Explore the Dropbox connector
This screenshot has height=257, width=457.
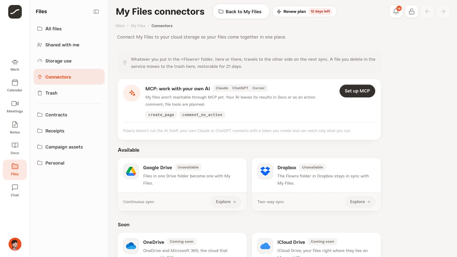point(360,202)
